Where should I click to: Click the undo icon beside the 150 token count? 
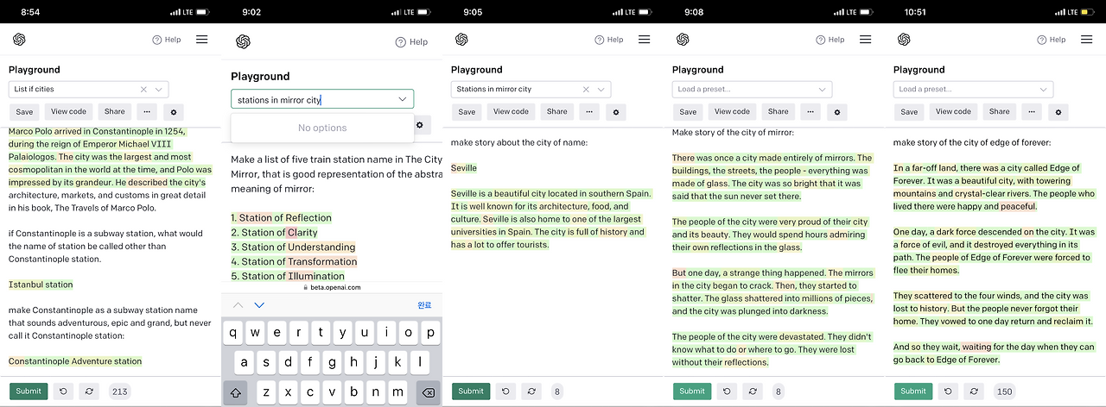coord(948,391)
